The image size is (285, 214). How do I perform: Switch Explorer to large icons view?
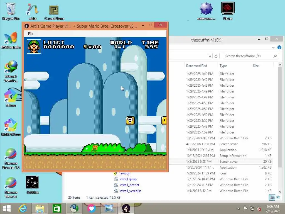pos(278,197)
